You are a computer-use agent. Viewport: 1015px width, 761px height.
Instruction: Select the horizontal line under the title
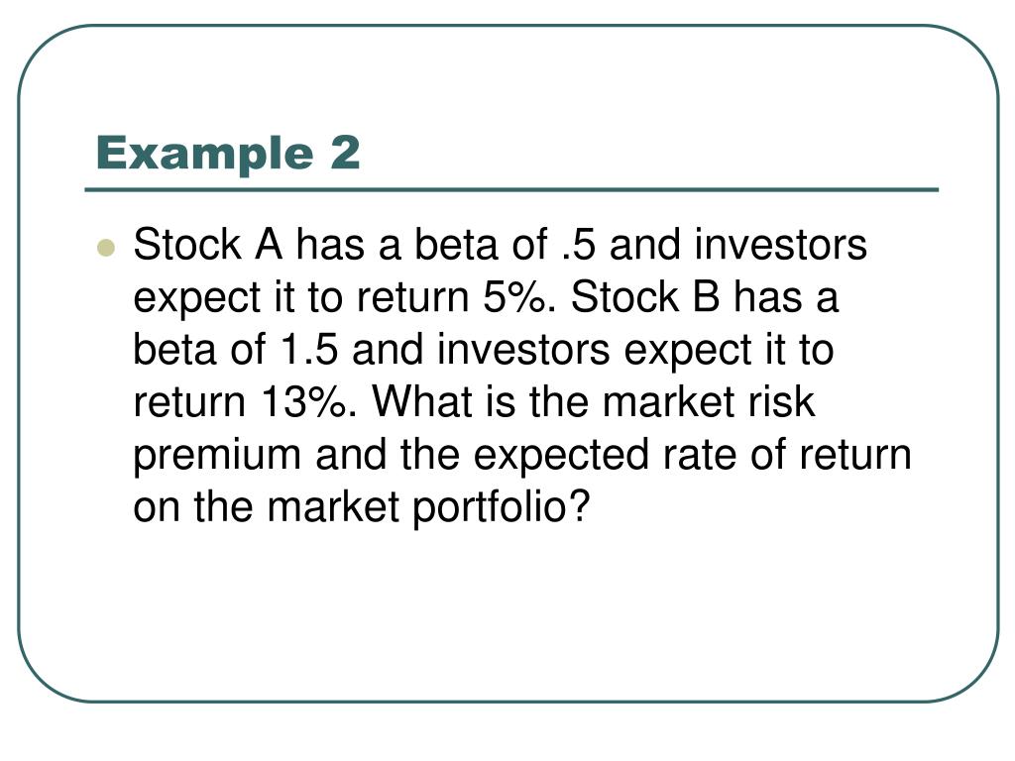[x=511, y=190]
